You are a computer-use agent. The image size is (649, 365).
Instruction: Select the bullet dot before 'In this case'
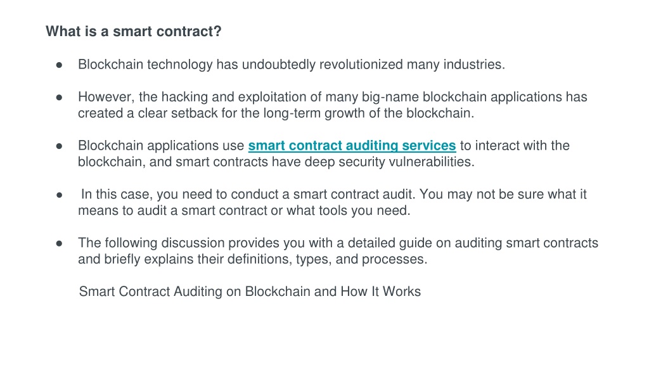59,195
